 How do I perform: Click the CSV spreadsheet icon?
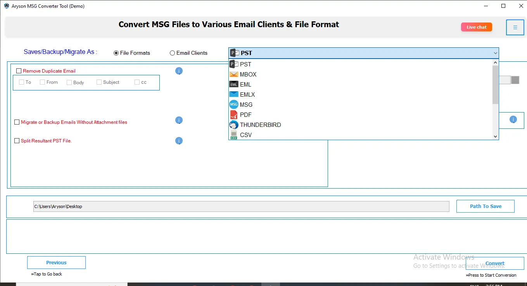coord(234,135)
